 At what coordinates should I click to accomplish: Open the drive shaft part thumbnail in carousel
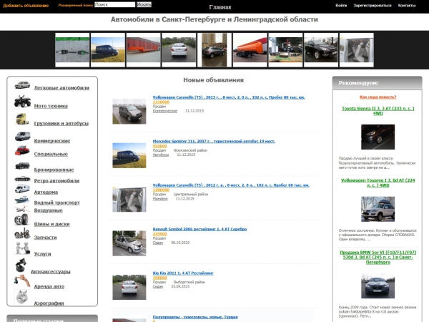click(x=72, y=50)
